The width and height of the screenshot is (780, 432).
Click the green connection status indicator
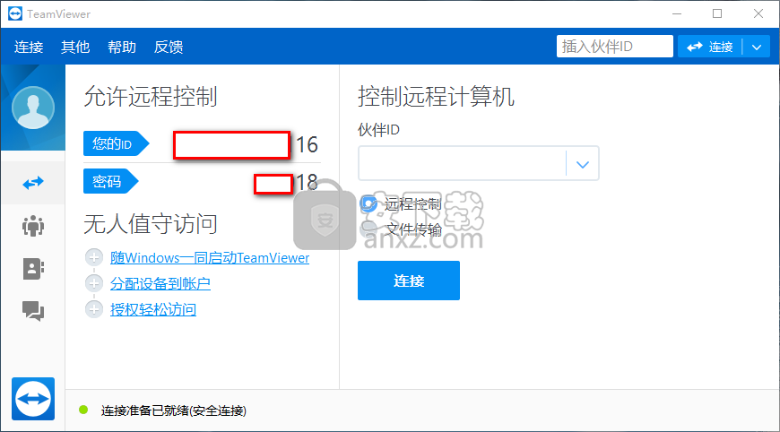point(83,410)
